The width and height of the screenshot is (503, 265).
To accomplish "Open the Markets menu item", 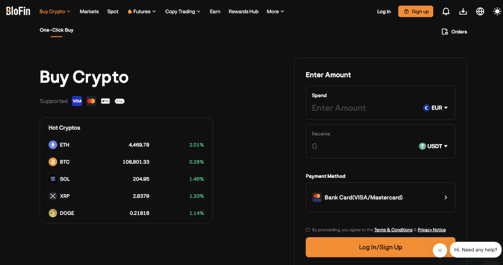I will 89,11.
